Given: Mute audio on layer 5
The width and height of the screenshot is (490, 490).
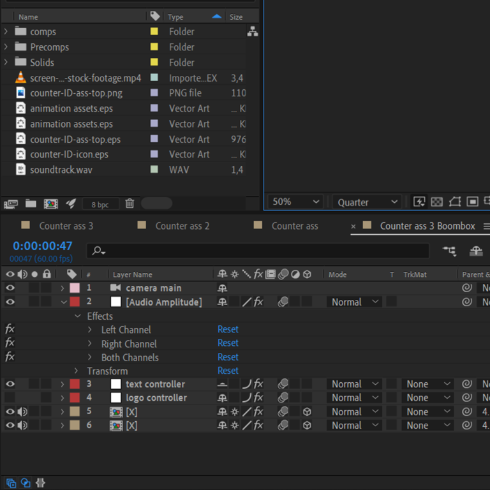Looking at the screenshot, I should [x=22, y=412].
